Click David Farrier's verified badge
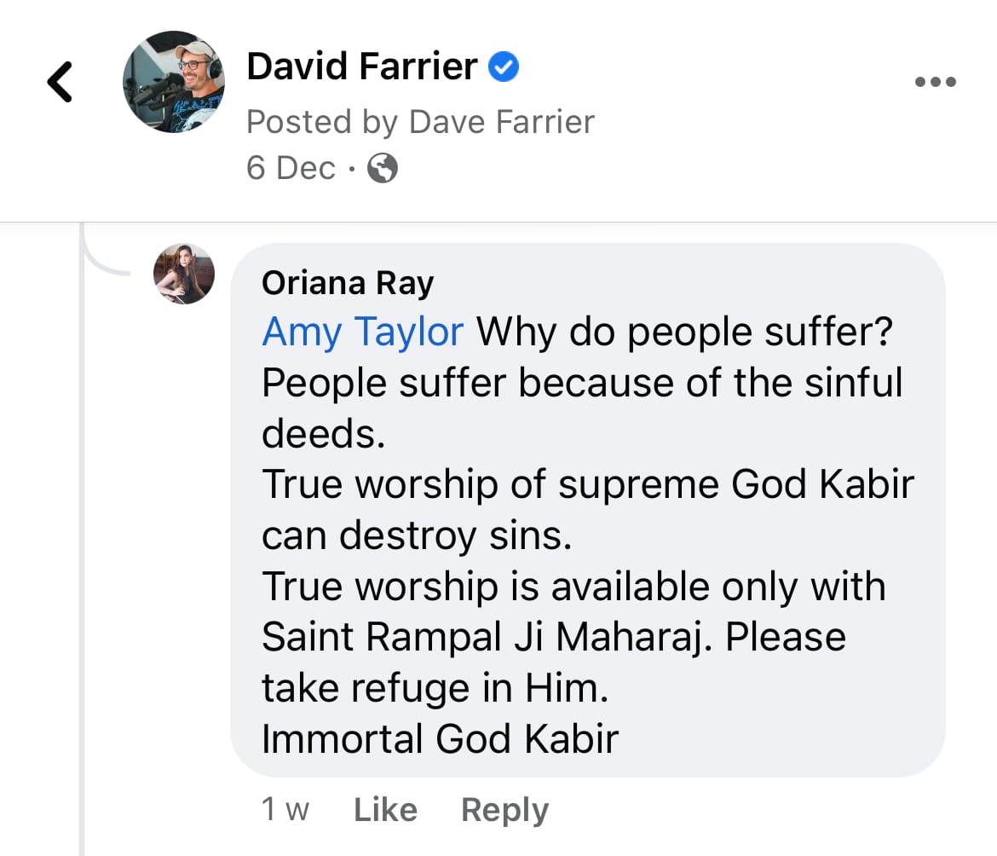 point(503,65)
